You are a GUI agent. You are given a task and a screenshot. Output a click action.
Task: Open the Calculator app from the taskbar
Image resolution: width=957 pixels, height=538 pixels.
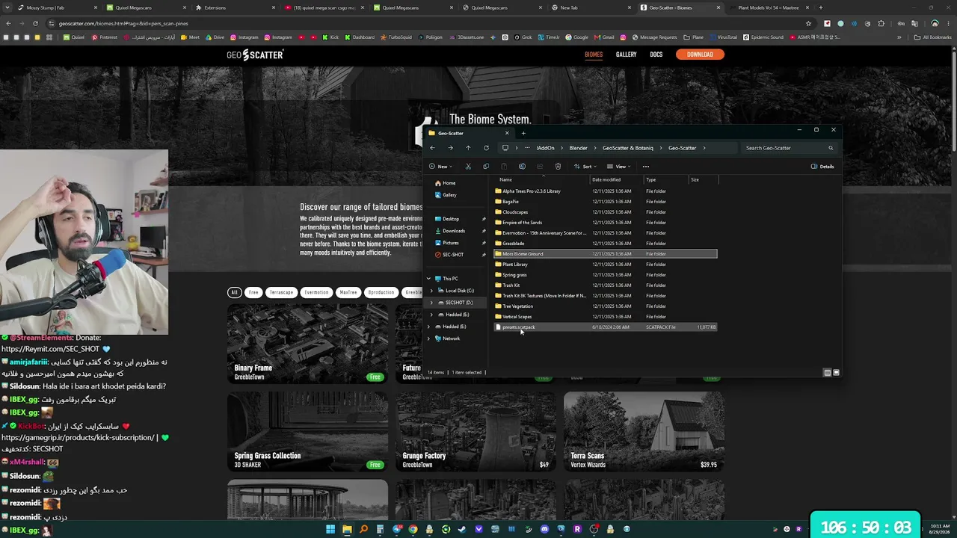(380, 529)
